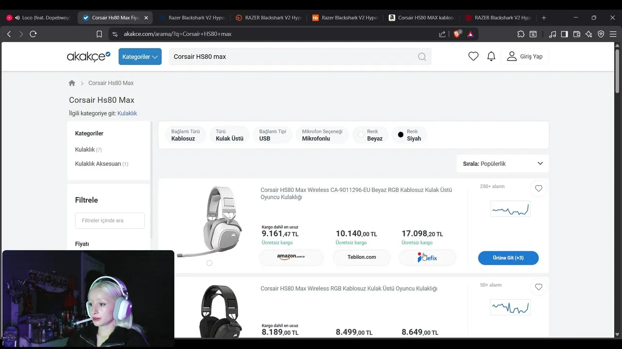Viewport: 622px width, 349px height.
Task: Bookmark this page with the bookmark icon
Action: point(99,34)
